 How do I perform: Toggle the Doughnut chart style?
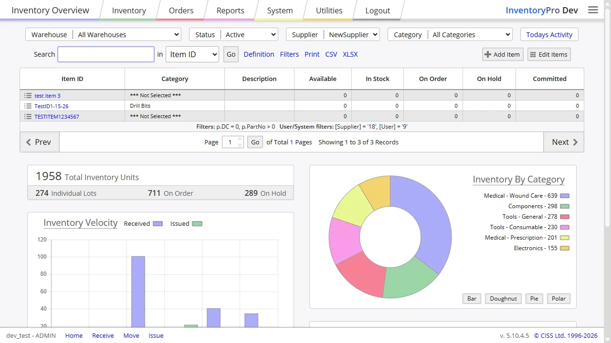coord(503,298)
